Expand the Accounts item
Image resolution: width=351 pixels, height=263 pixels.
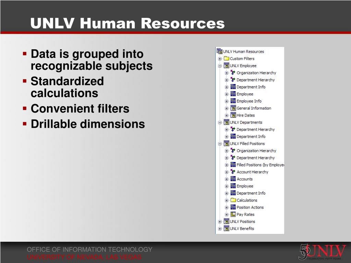coord(227,179)
